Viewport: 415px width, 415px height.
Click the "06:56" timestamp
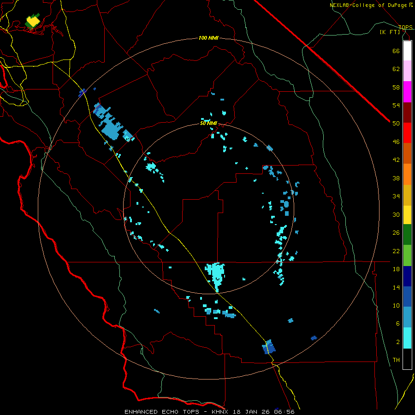click(285, 412)
